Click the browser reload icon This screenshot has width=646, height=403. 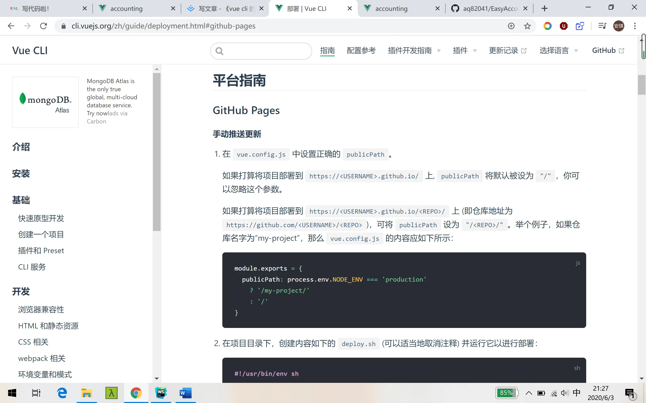(43, 26)
